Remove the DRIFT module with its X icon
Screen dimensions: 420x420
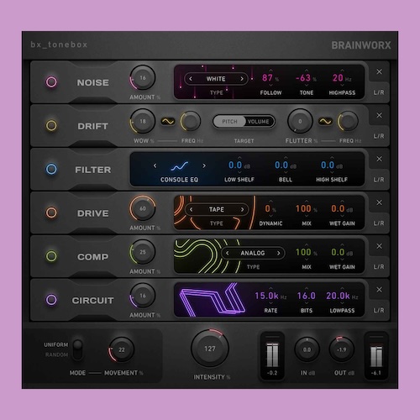[380, 115]
